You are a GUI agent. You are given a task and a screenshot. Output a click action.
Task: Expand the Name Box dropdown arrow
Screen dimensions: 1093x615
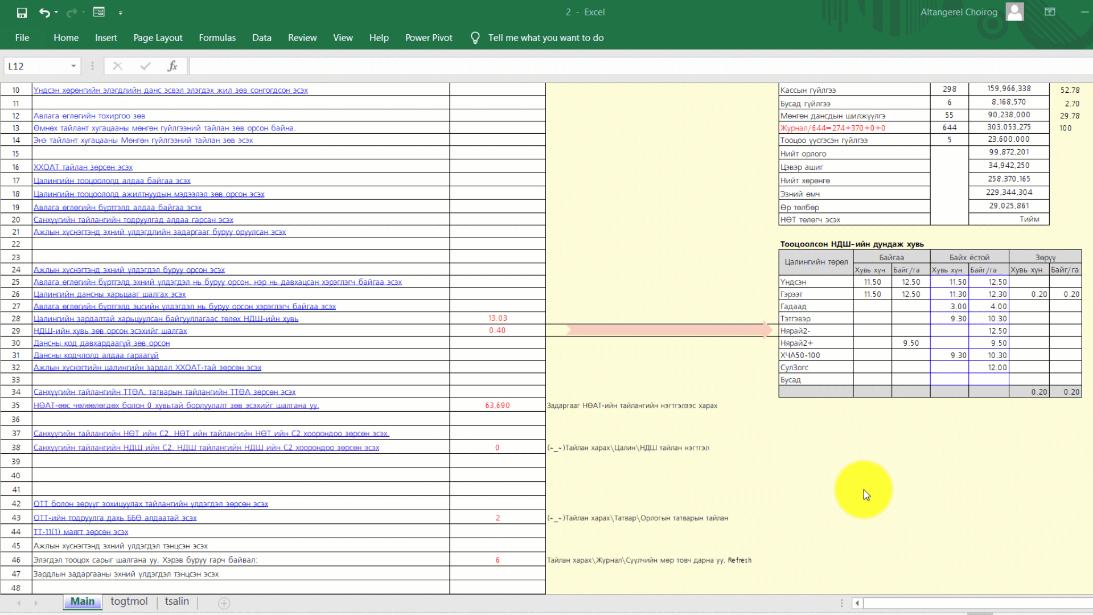click(73, 66)
